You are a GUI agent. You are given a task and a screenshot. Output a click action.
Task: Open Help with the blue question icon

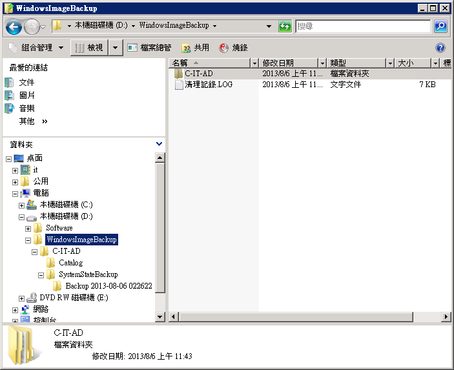(440, 48)
